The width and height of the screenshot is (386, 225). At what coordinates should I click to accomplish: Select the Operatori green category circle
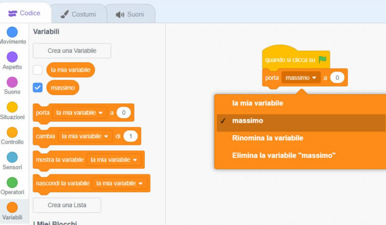tap(12, 183)
